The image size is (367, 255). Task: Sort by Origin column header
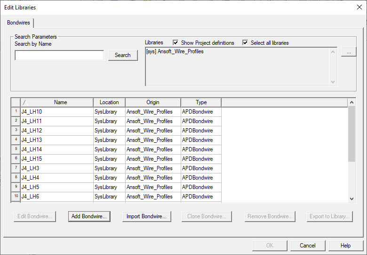(153, 102)
